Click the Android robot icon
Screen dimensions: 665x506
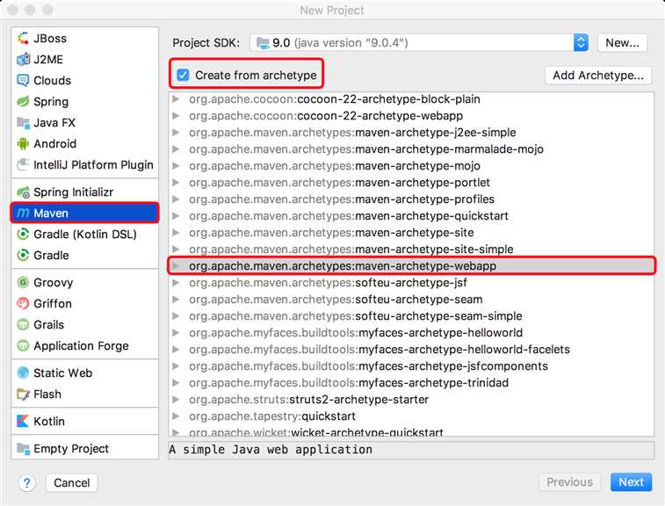click(23, 143)
